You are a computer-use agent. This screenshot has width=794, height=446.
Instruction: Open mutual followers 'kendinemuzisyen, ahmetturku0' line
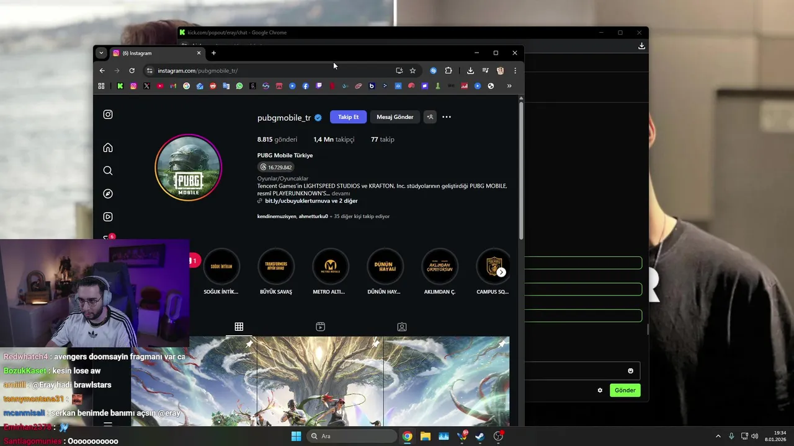click(323, 216)
